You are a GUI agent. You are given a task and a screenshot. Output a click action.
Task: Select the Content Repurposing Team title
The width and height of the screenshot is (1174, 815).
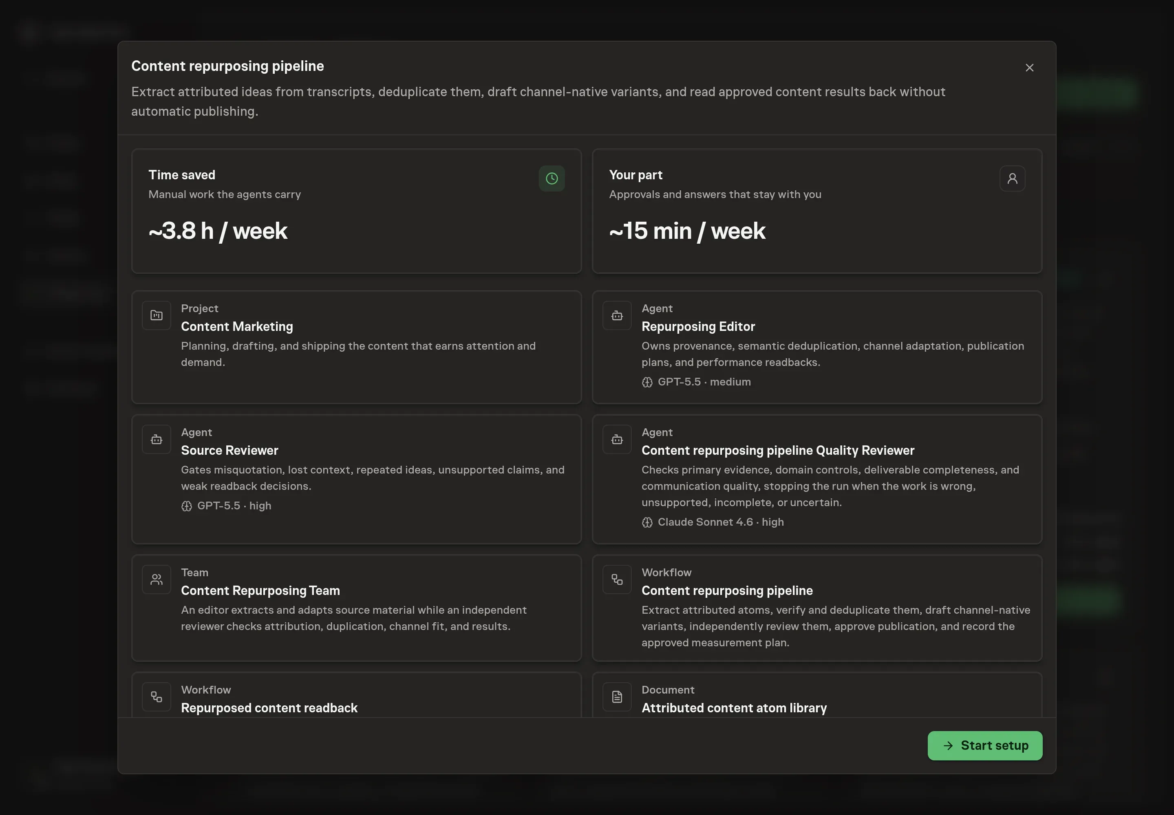(260, 590)
